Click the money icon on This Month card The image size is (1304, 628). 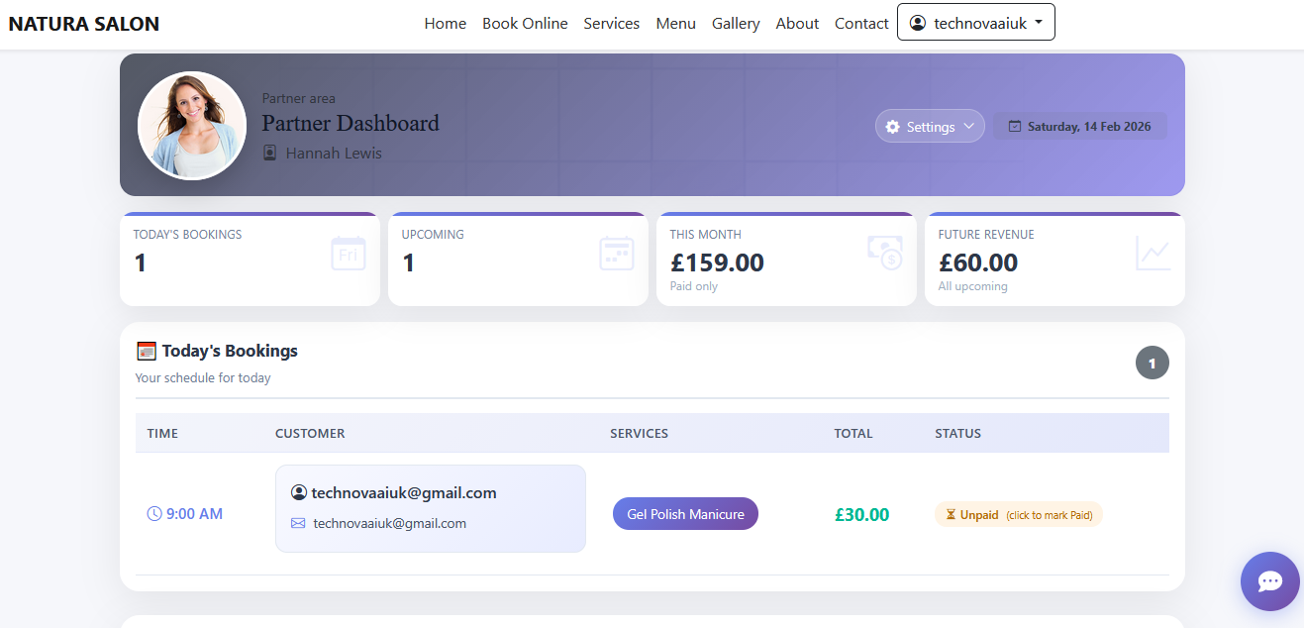click(884, 254)
